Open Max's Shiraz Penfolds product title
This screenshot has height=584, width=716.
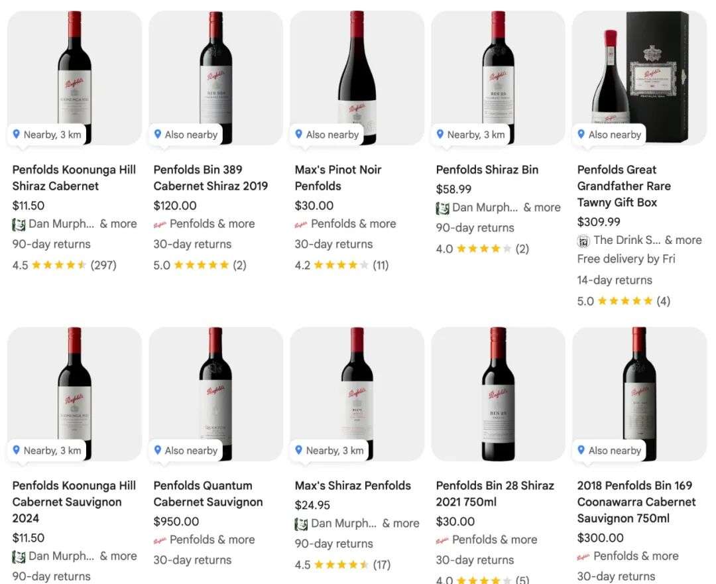point(352,486)
